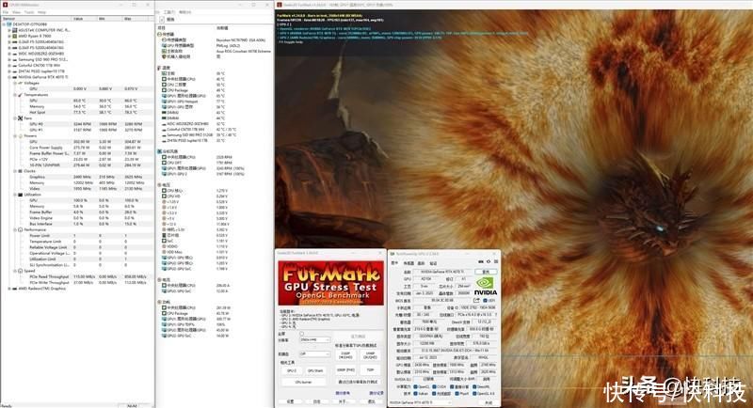The width and height of the screenshot is (753, 408).
Task: Click the 功耗 category icon in the AIDA64 panel
Action: pyautogui.click(x=160, y=302)
